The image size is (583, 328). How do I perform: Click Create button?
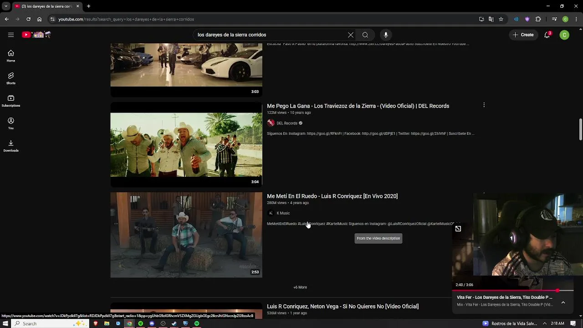pos(523,35)
